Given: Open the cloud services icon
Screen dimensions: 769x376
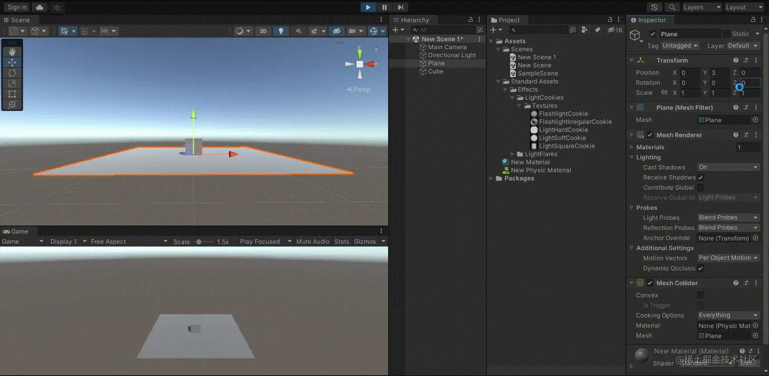Looking at the screenshot, I should (39, 7).
